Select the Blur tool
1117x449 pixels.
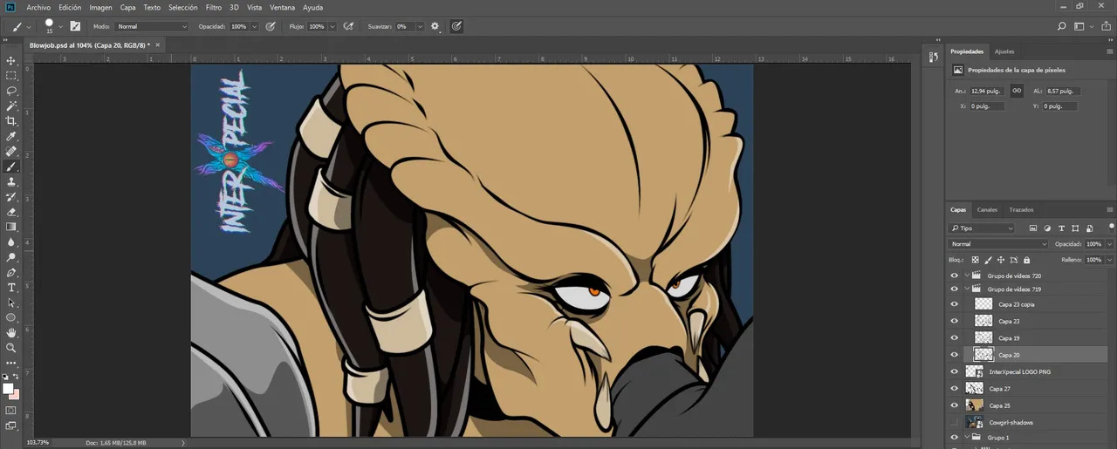[x=11, y=242]
